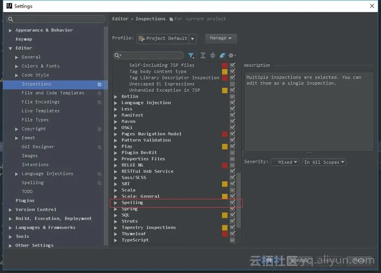
Task: Select Images in settings tree
Action: pyautogui.click(x=30, y=156)
